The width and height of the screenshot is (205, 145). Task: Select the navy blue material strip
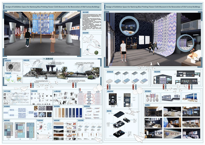[59, 127]
